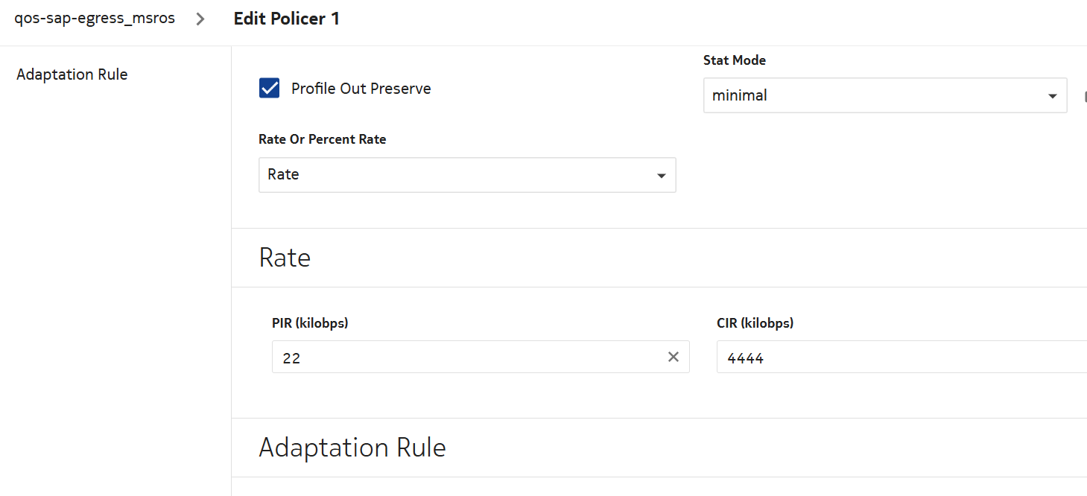Click the arrow in the Rate dropdown
1087x496 pixels.
661,176
